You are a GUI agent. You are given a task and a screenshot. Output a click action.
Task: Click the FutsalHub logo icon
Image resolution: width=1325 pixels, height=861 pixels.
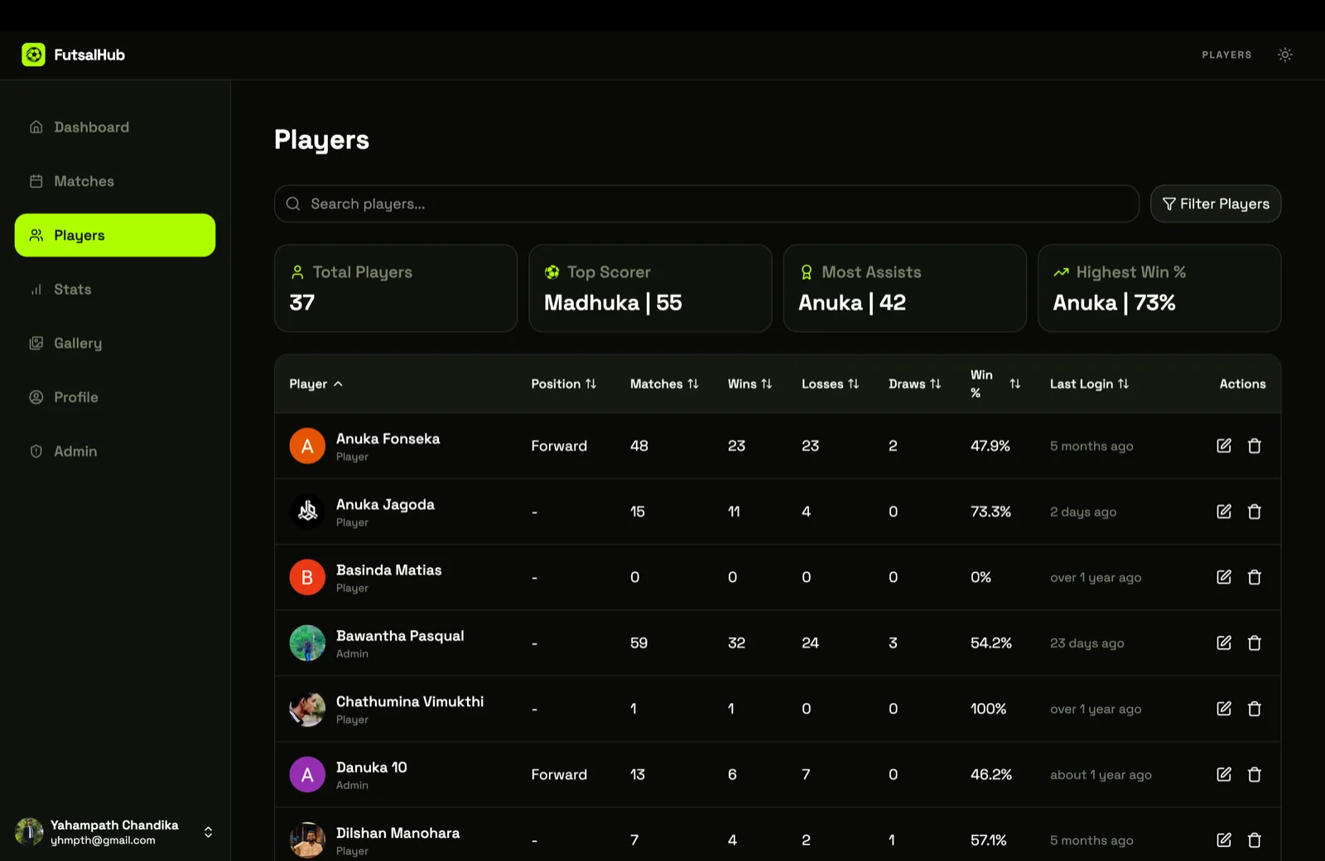[33, 55]
